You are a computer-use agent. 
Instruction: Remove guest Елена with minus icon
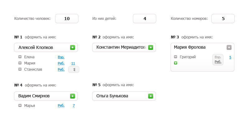20,57
